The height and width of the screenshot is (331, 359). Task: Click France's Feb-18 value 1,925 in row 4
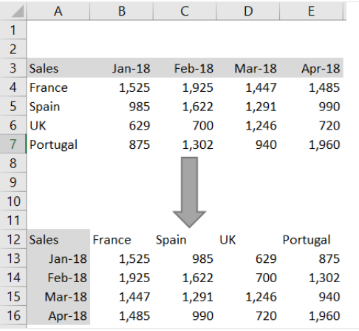click(185, 87)
